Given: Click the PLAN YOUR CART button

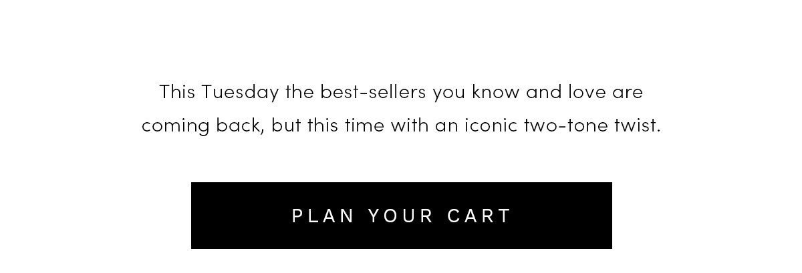Looking at the screenshot, I should click(401, 216).
